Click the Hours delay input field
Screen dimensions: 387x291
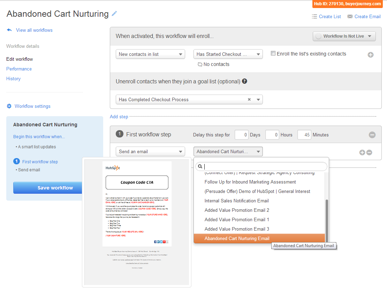(272, 135)
